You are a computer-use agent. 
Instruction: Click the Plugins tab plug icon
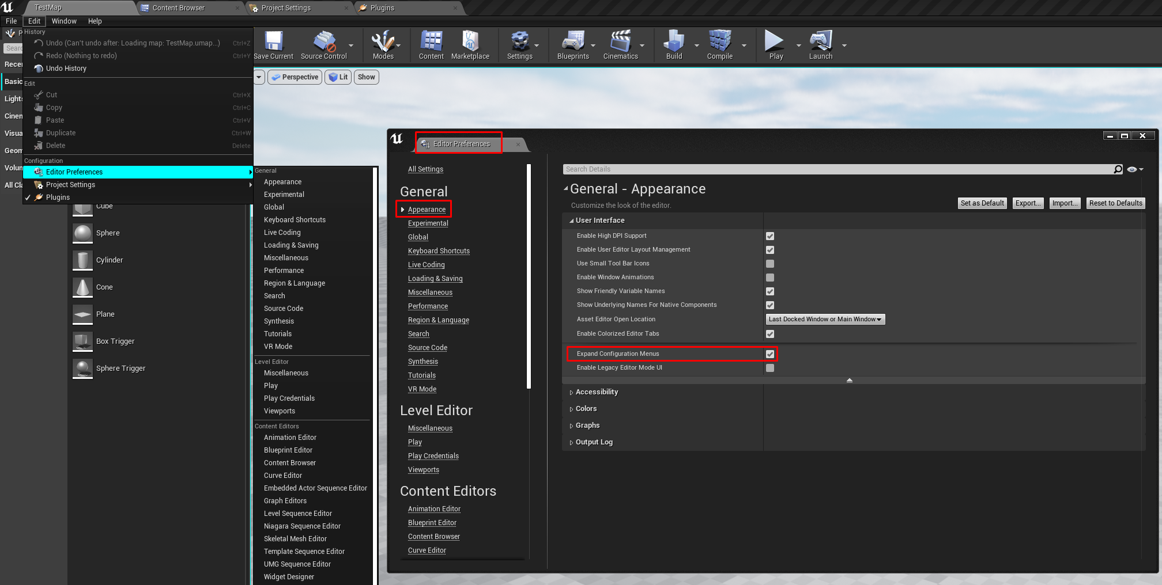(x=363, y=8)
